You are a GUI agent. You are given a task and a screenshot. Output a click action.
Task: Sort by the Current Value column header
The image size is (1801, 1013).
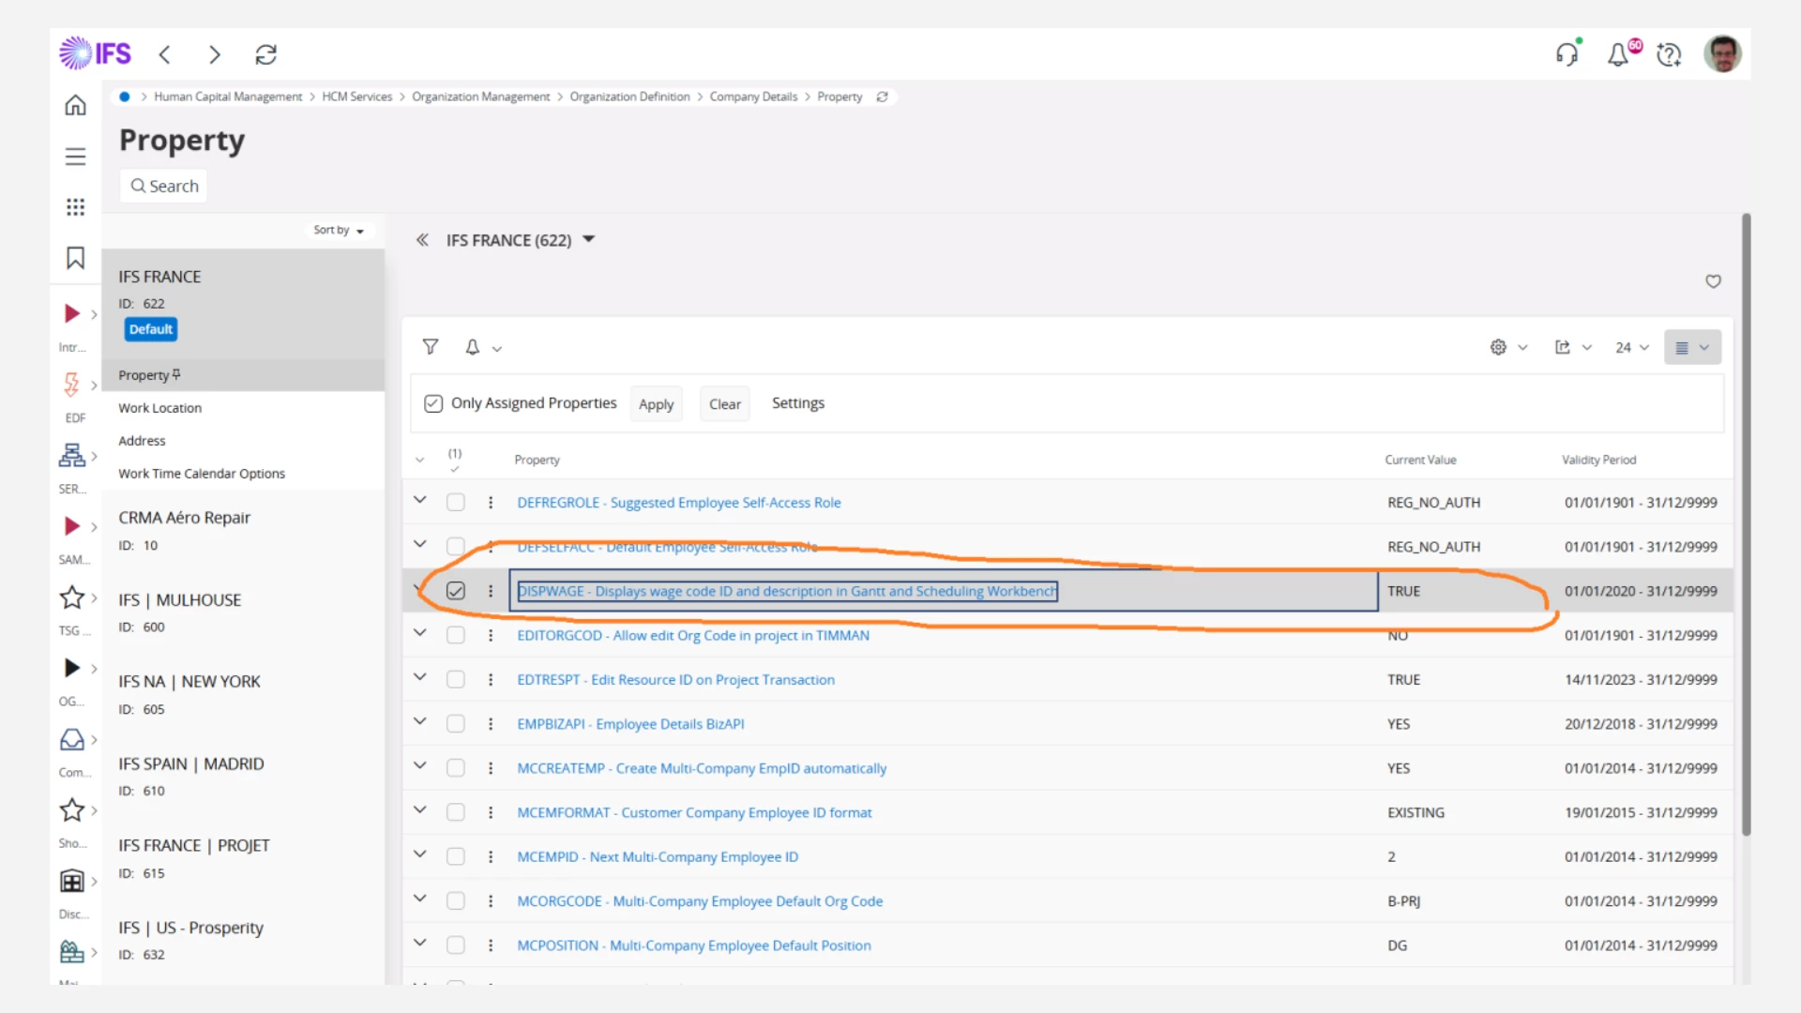[1420, 460]
